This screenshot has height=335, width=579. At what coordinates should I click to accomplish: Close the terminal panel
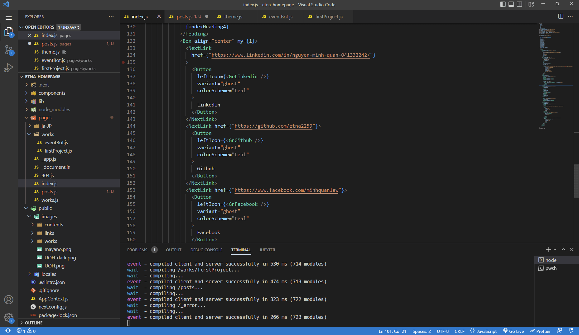[572, 249]
